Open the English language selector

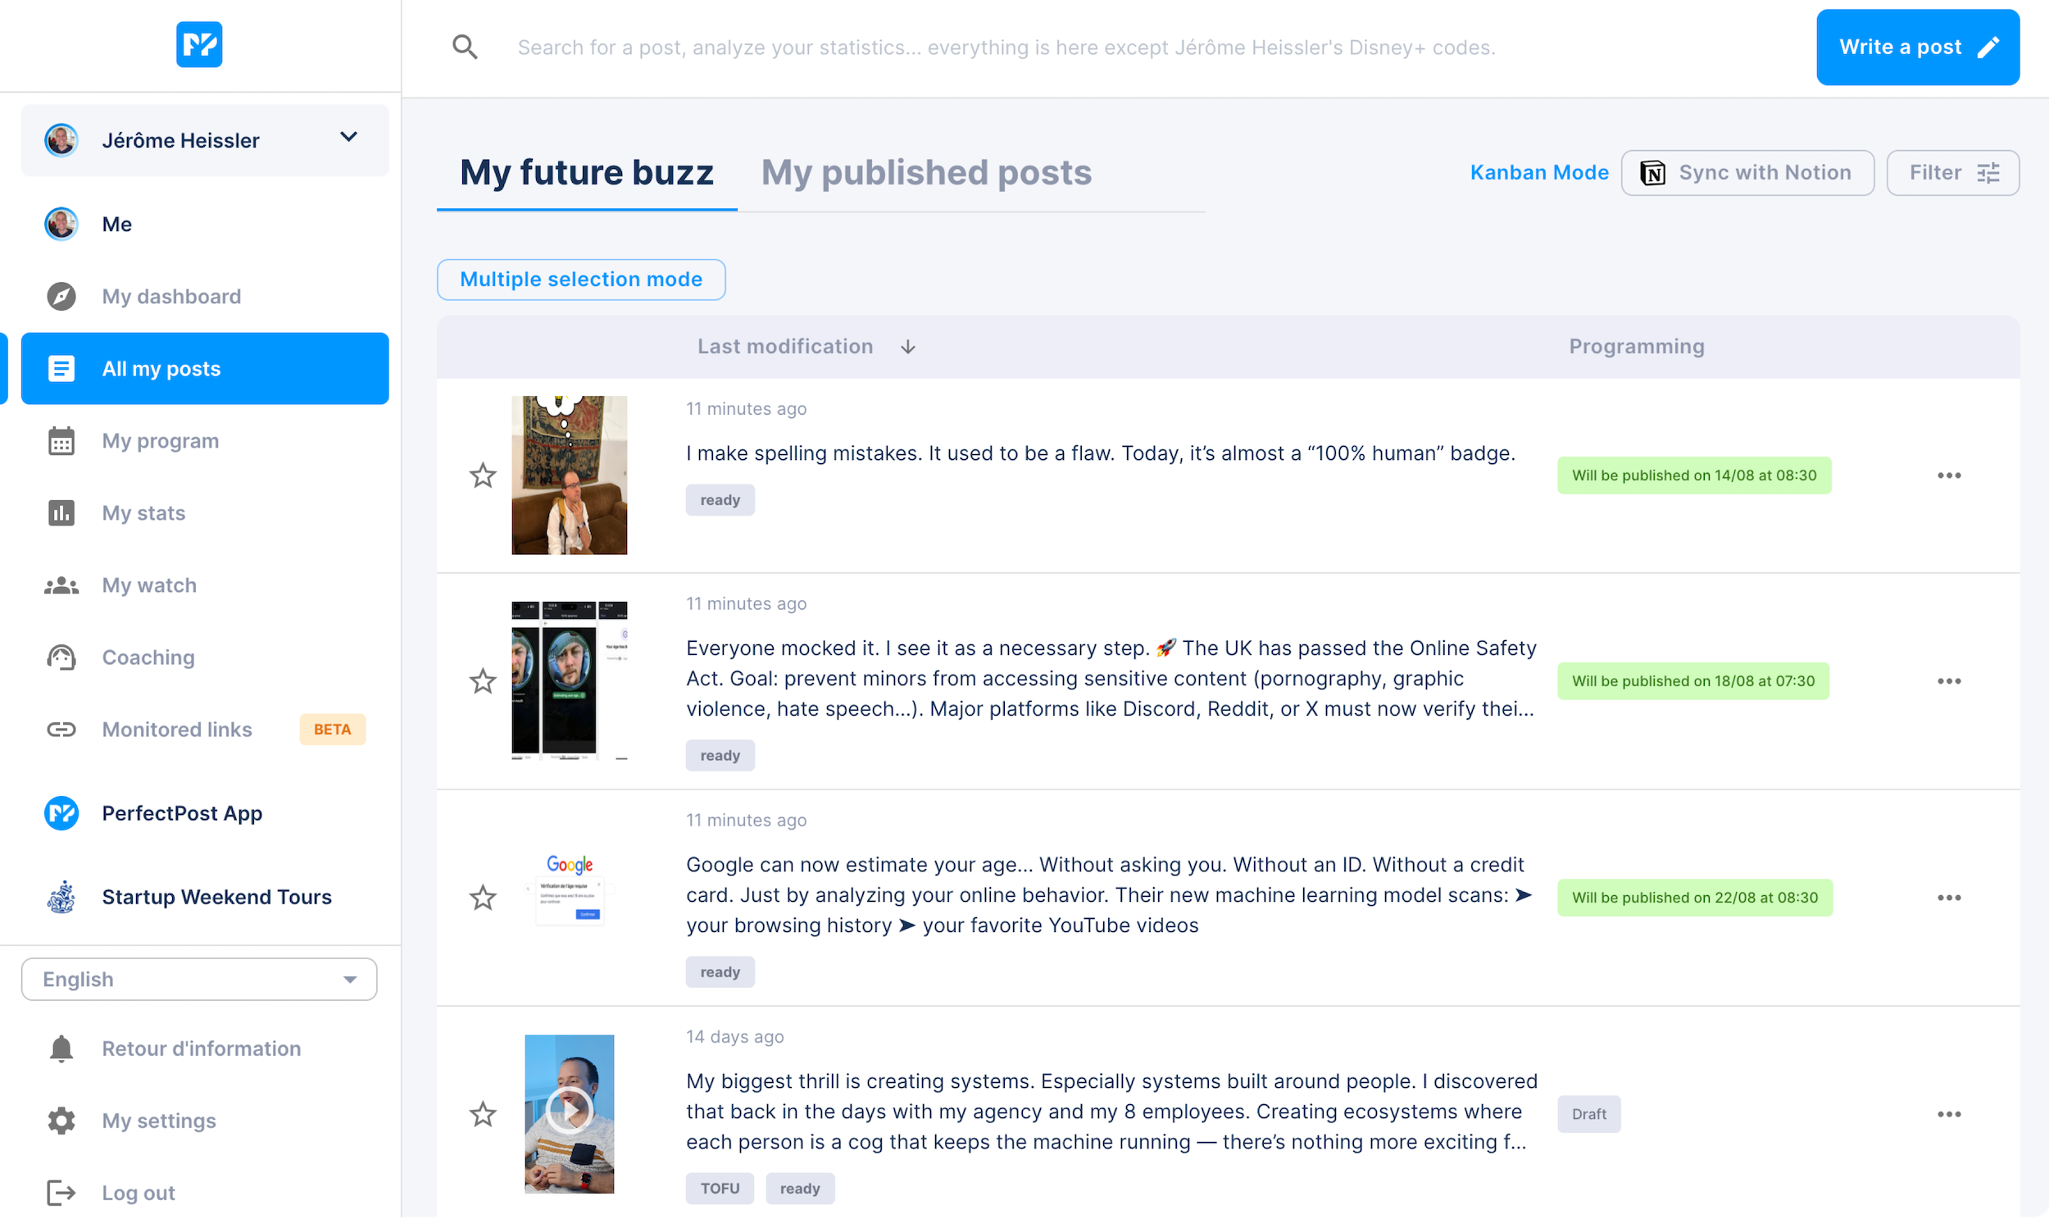click(x=198, y=978)
